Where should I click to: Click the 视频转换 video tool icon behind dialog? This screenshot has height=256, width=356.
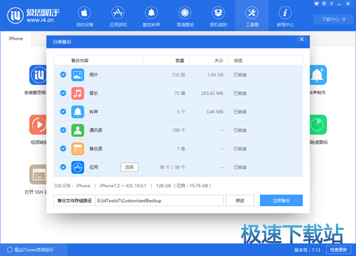(x=38, y=124)
